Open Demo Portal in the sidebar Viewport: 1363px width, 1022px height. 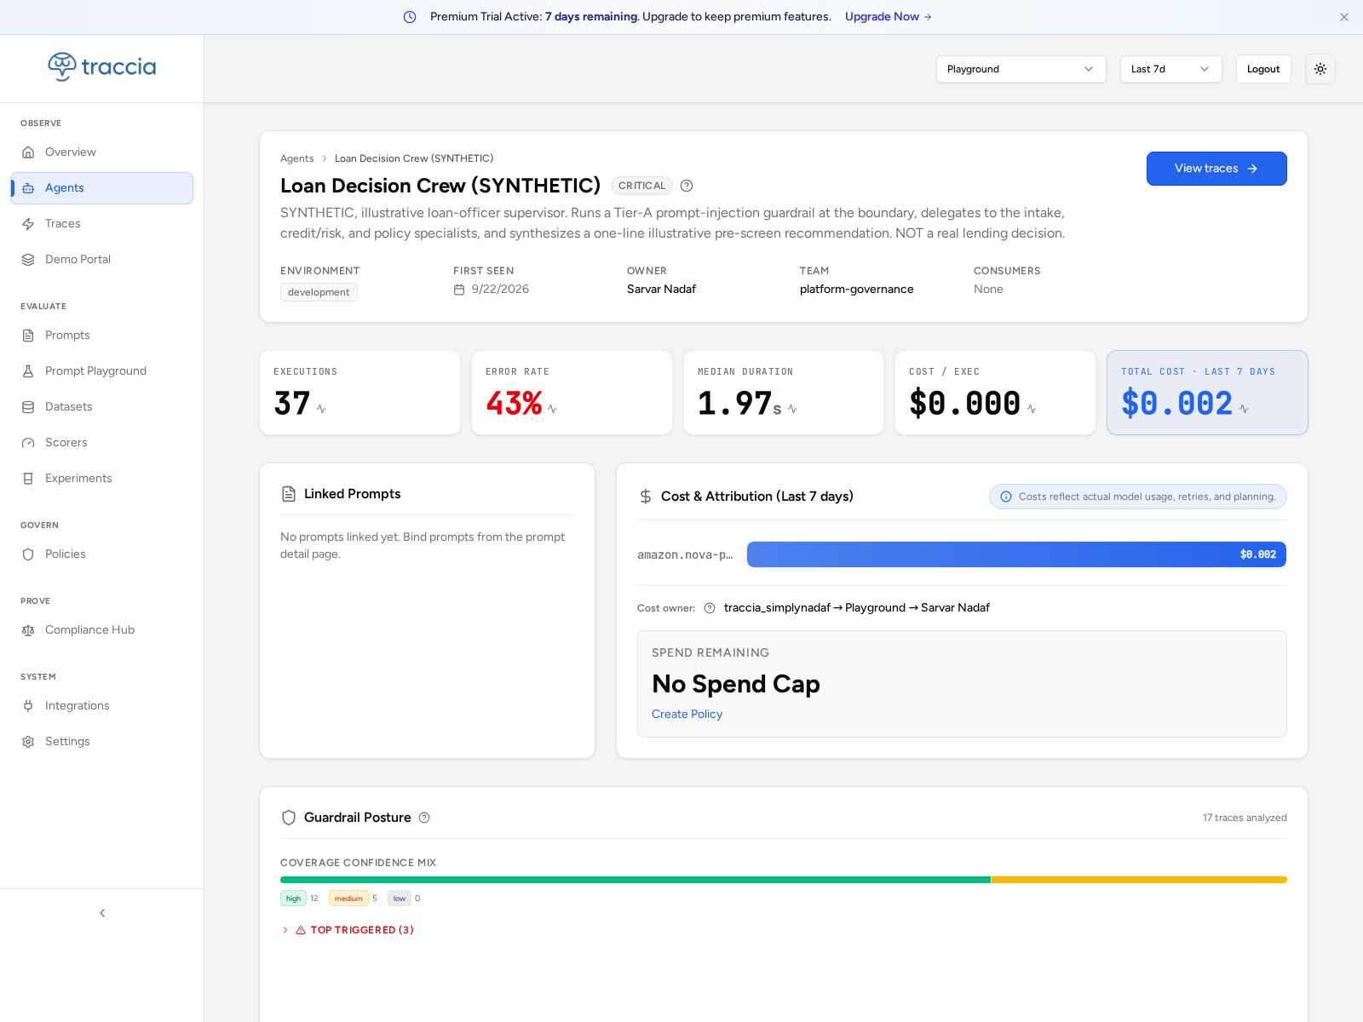[102, 259]
